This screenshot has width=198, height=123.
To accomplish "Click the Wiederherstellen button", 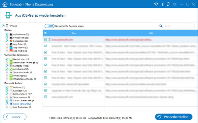I will [174, 117].
